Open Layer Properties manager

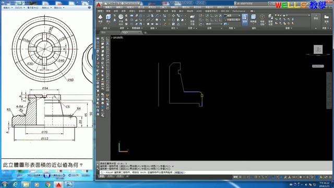[x=270, y=19]
